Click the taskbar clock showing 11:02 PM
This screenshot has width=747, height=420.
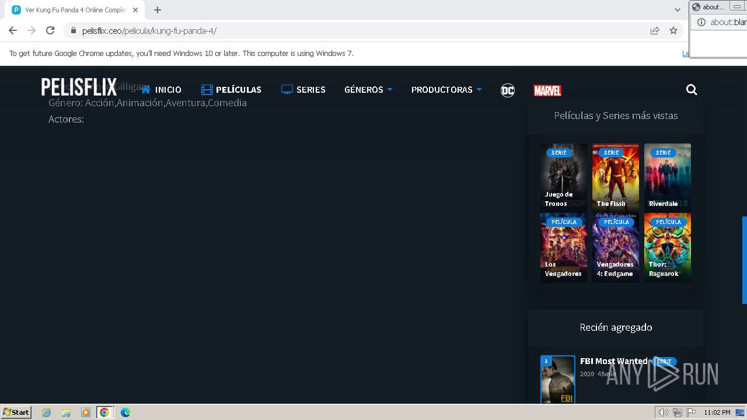[x=717, y=412]
